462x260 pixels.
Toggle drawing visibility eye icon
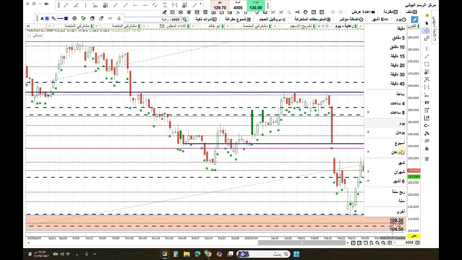(x=110, y=18)
